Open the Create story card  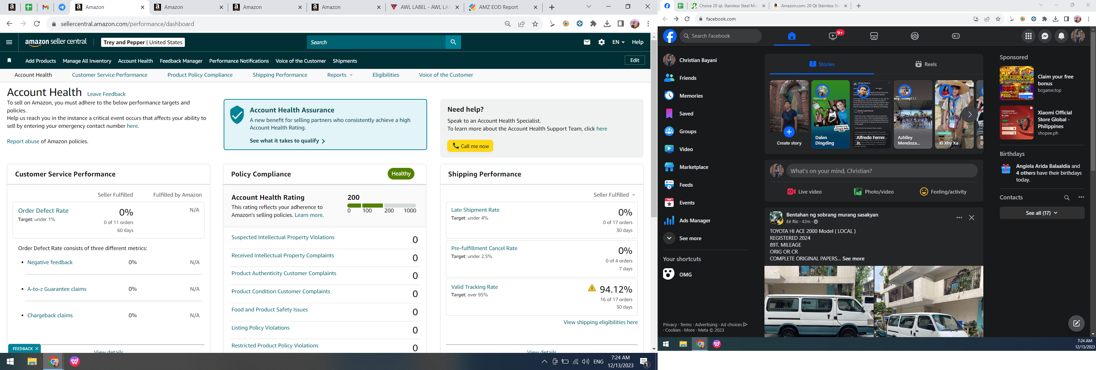tap(789, 114)
